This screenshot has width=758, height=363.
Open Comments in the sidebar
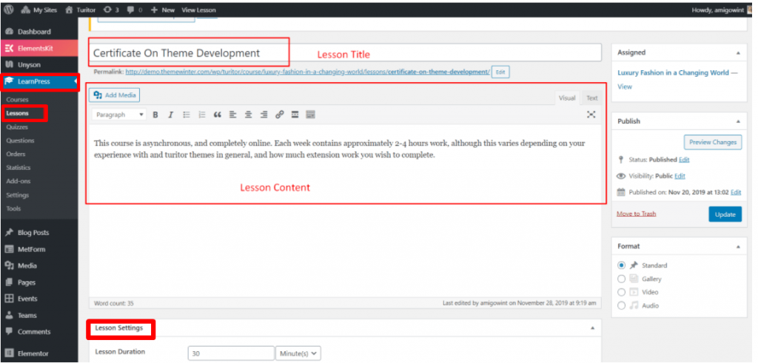coord(38,332)
